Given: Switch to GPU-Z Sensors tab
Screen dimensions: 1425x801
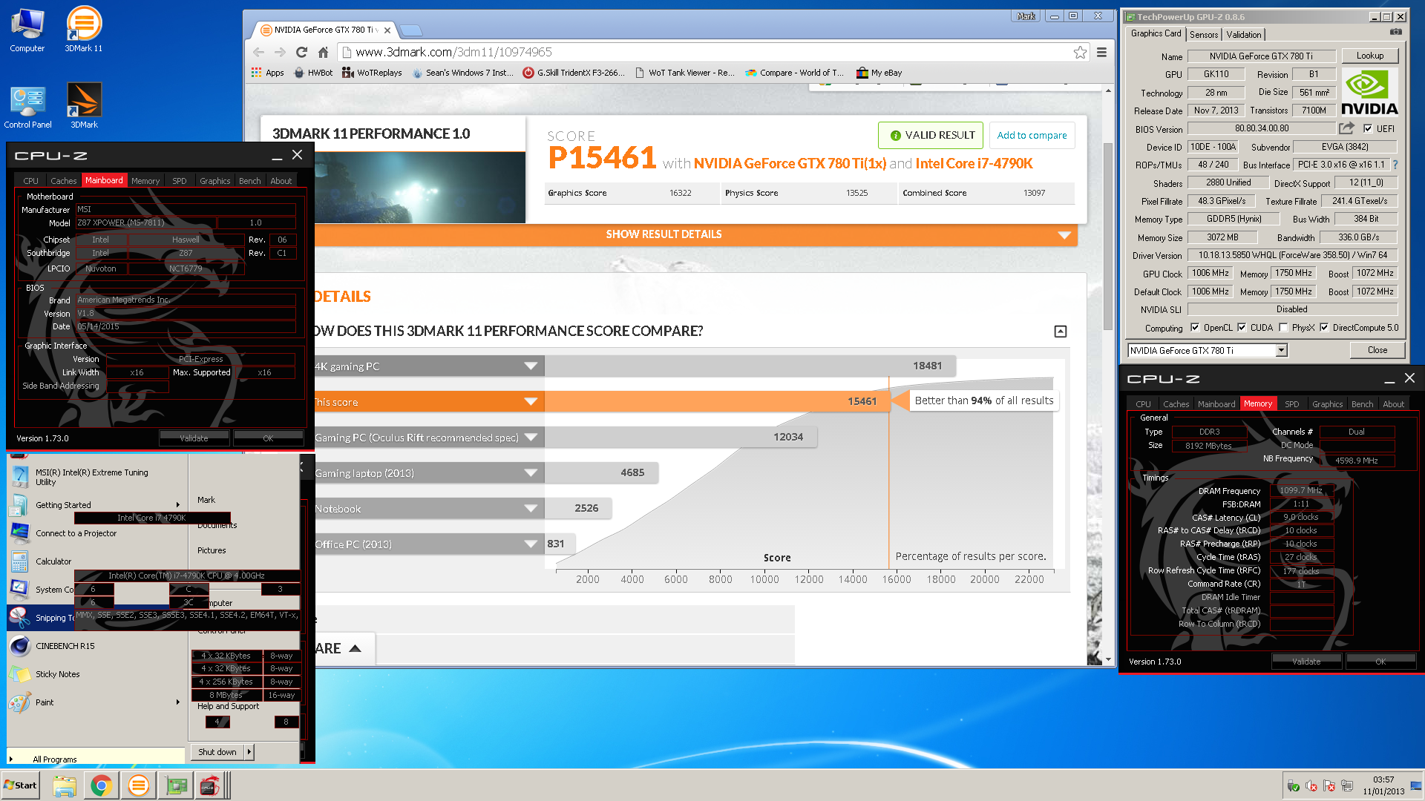Looking at the screenshot, I should click(1204, 34).
